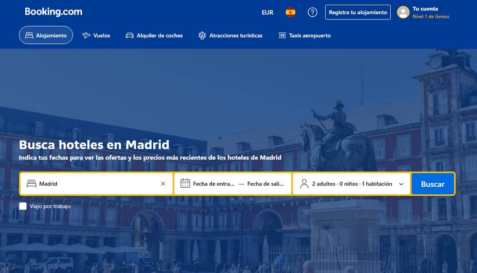Viewport: 477px width, 273px height.
Task: Select the Alojamiento tab
Action: coord(46,35)
